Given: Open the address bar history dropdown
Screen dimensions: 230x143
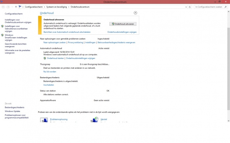Looking at the screenshot, I should (x=186, y=7).
